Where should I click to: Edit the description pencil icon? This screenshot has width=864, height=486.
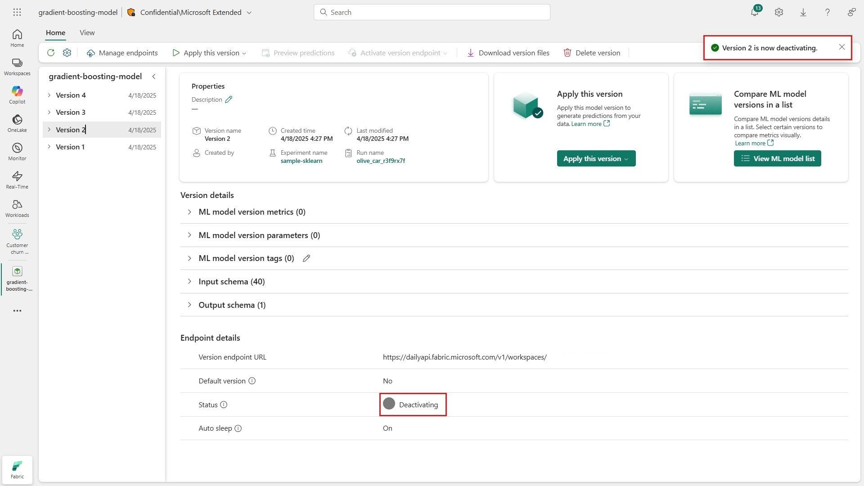pos(229,99)
